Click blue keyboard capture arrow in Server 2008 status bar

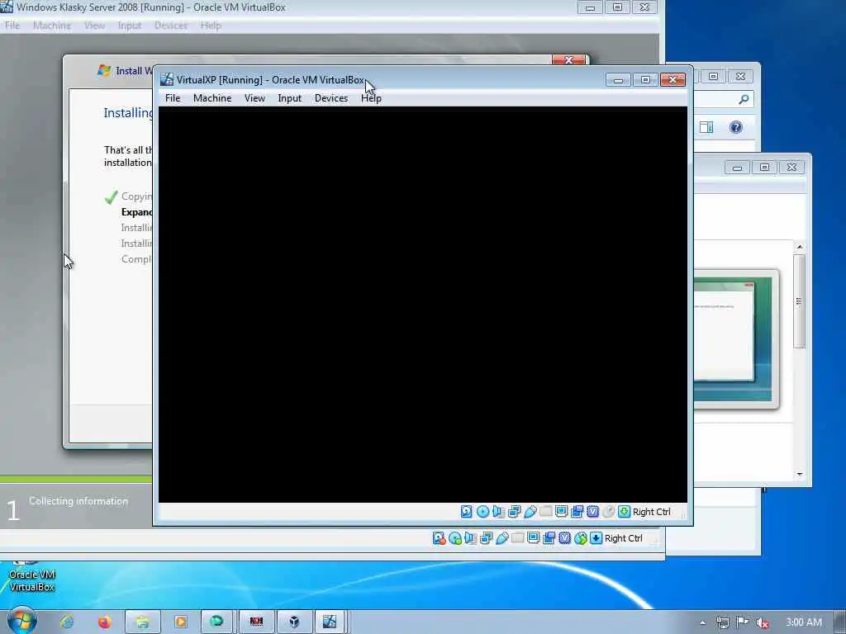pos(596,538)
